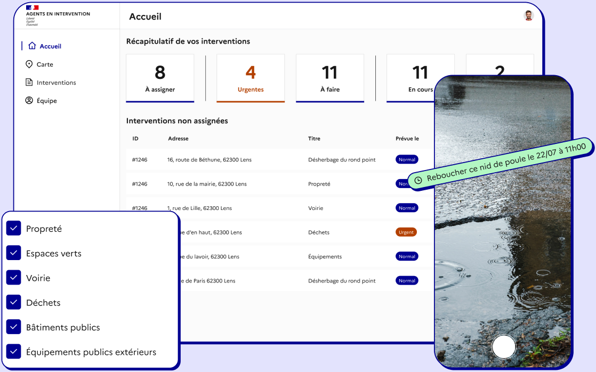Click the Urgentes summary card
596x372 pixels.
pyautogui.click(x=251, y=77)
